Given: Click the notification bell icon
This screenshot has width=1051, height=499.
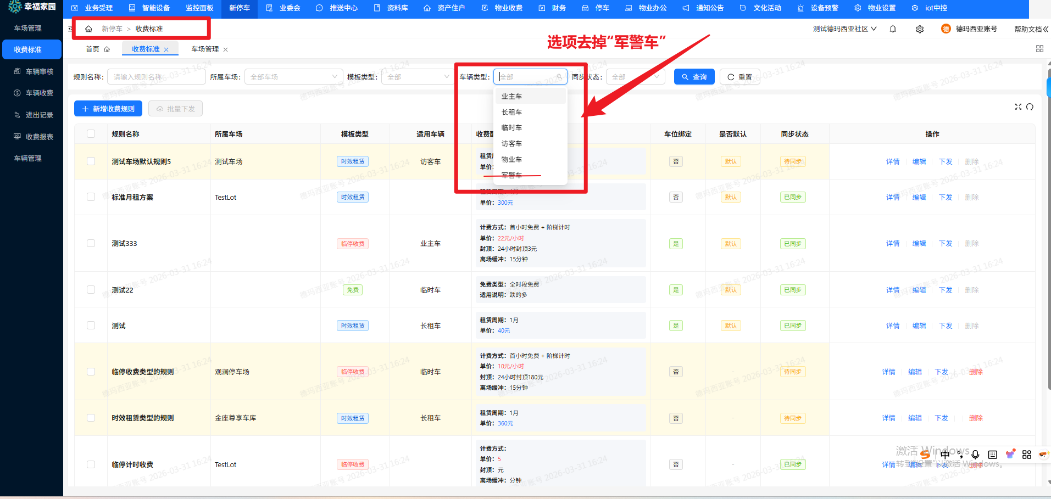Looking at the screenshot, I should (x=893, y=29).
